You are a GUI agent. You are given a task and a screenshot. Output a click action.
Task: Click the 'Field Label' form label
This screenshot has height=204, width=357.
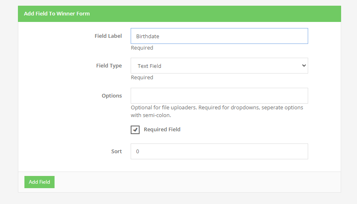108,36
